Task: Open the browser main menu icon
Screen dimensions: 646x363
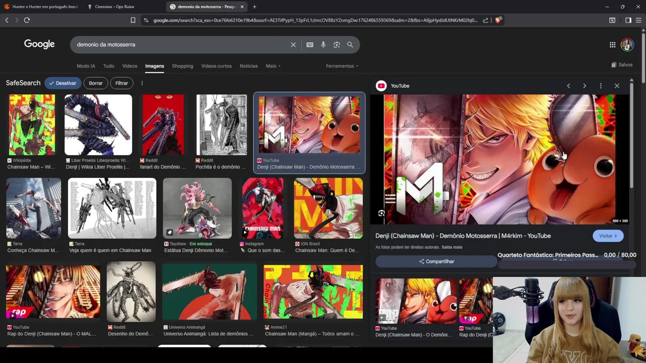Action: coord(639,20)
